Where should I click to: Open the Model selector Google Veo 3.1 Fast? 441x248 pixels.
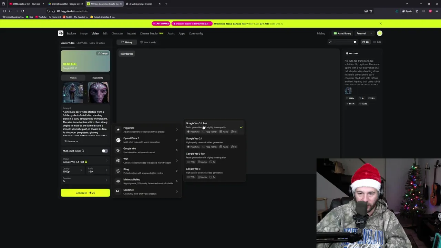coord(85,161)
